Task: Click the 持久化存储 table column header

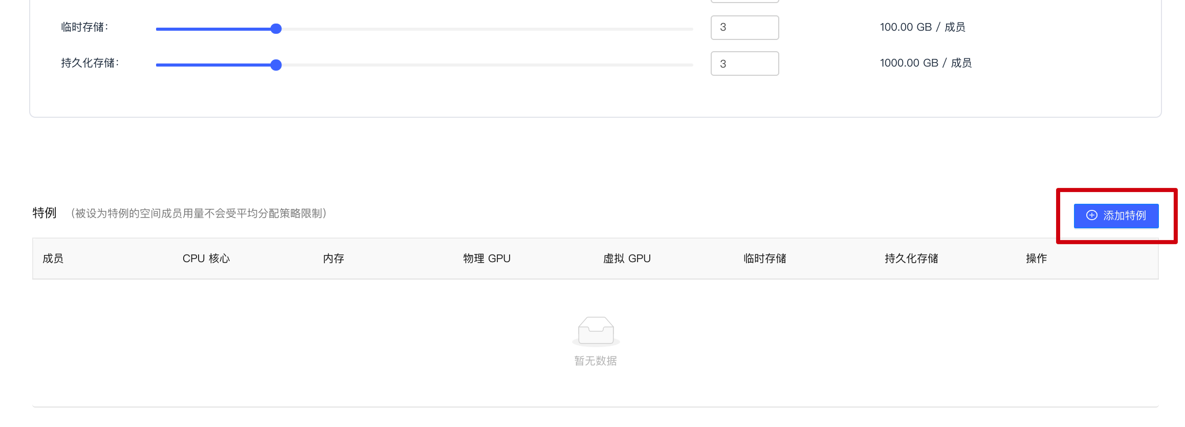Action: click(911, 259)
